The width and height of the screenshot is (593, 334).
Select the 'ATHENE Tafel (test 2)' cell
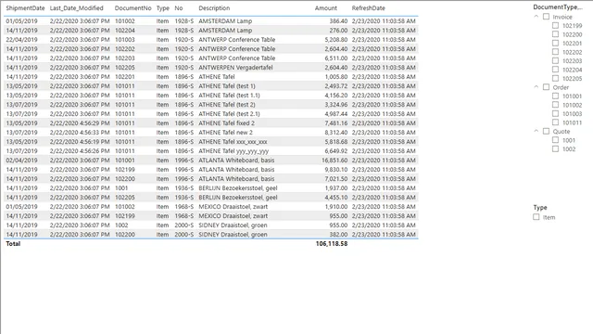pos(227,105)
